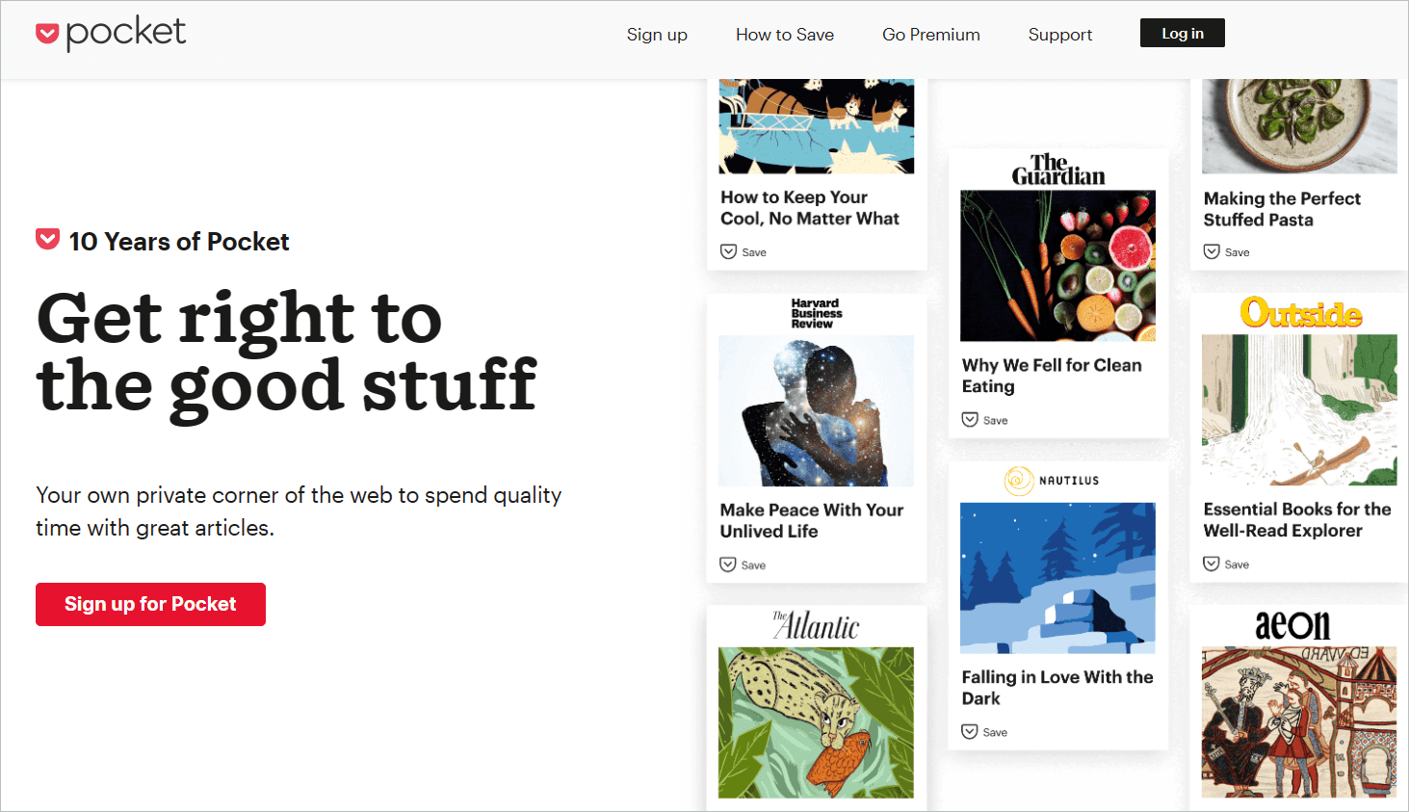
Task: Click the embracing cosmic figures thumbnail
Action: click(x=817, y=411)
